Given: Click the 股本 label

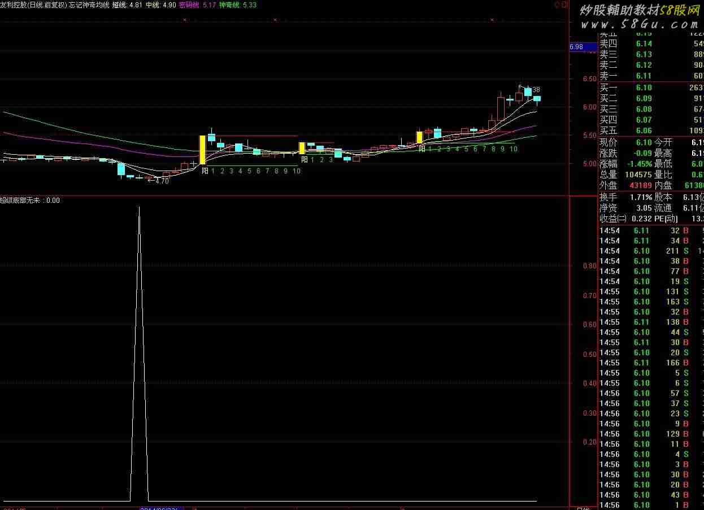Looking at the screenshot, I should click(663, 197).
